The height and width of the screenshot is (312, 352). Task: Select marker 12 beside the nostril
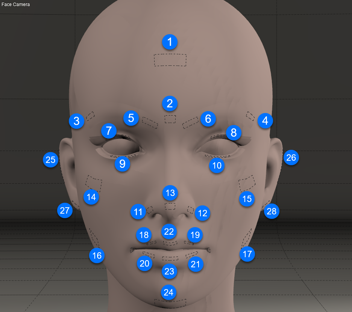[x=203, y=213]
